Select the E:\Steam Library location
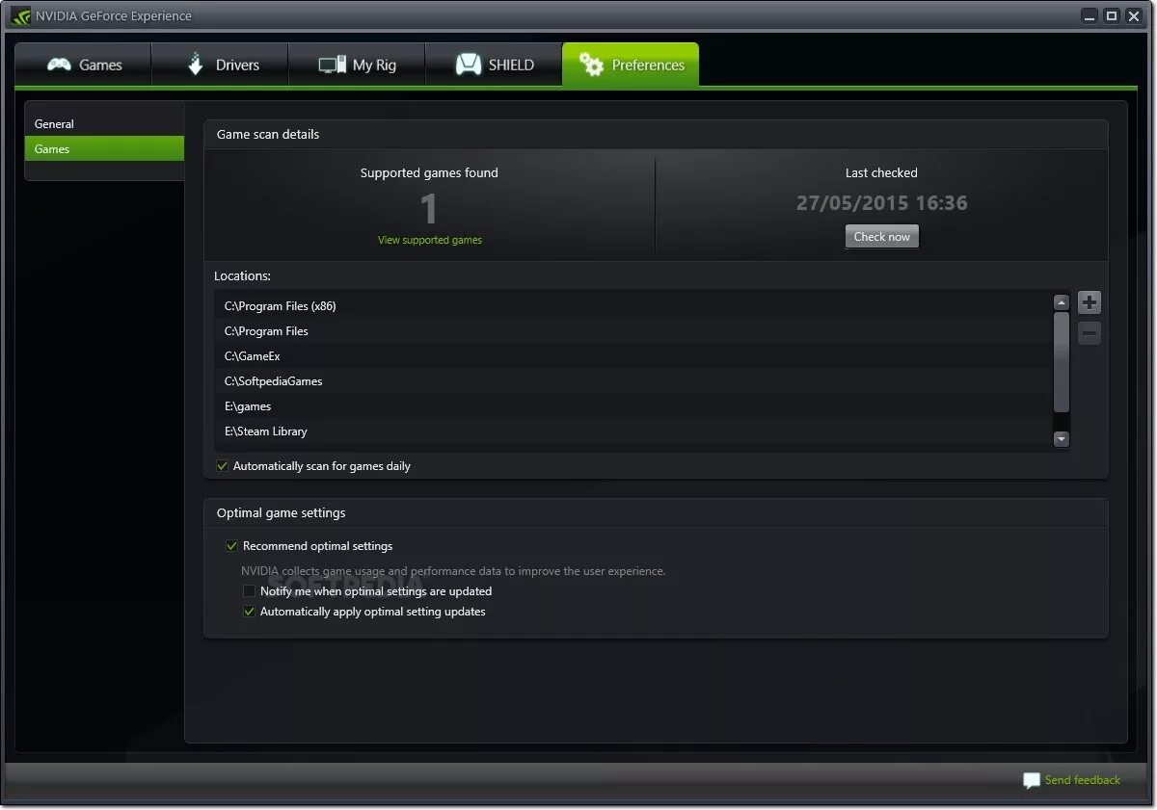The image size is (1157, 810). (x=633, y=431)
